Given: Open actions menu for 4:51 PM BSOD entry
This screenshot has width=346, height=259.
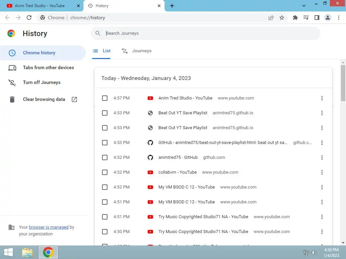Looking at the screenshot, I should pyautogui.click(x=322, y=202).
